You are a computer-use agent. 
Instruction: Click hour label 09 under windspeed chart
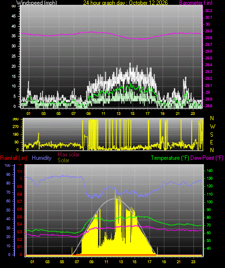(x=88, y=113)
